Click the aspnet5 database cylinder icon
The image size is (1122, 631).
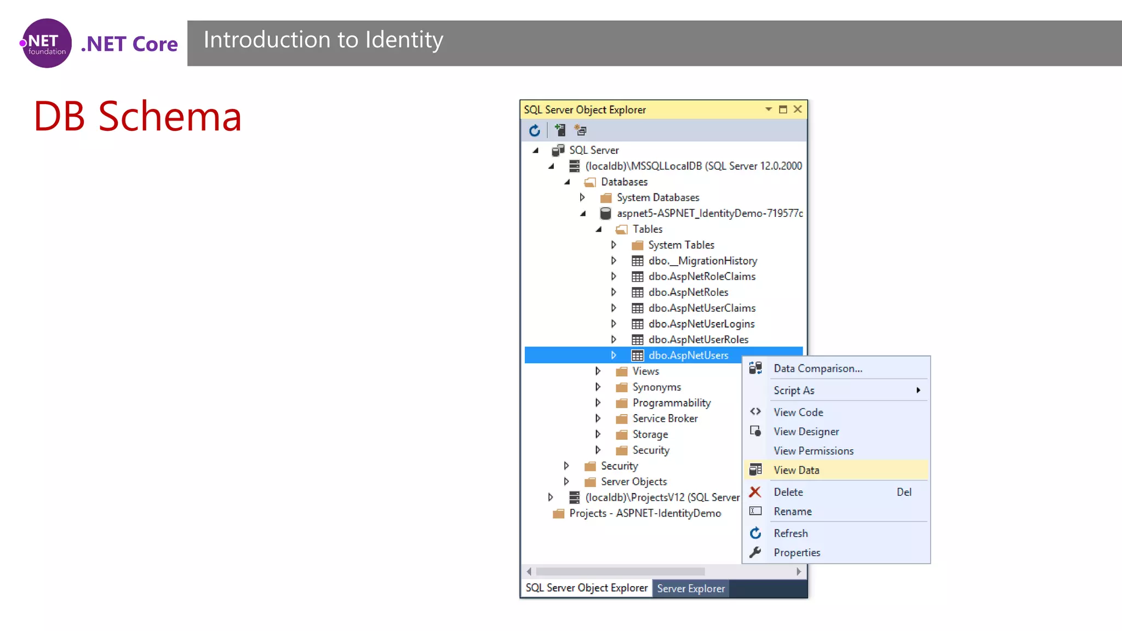pos(605,213)
